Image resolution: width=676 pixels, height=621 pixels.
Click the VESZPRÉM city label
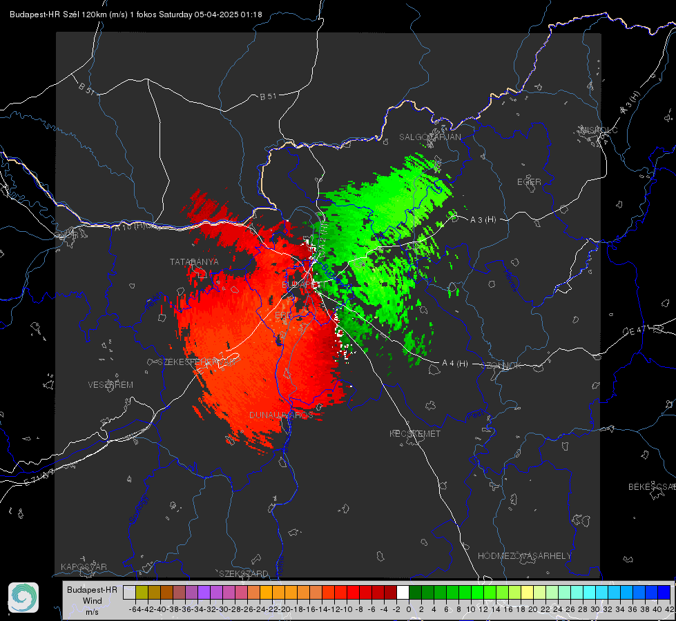[x=110, y=385]
